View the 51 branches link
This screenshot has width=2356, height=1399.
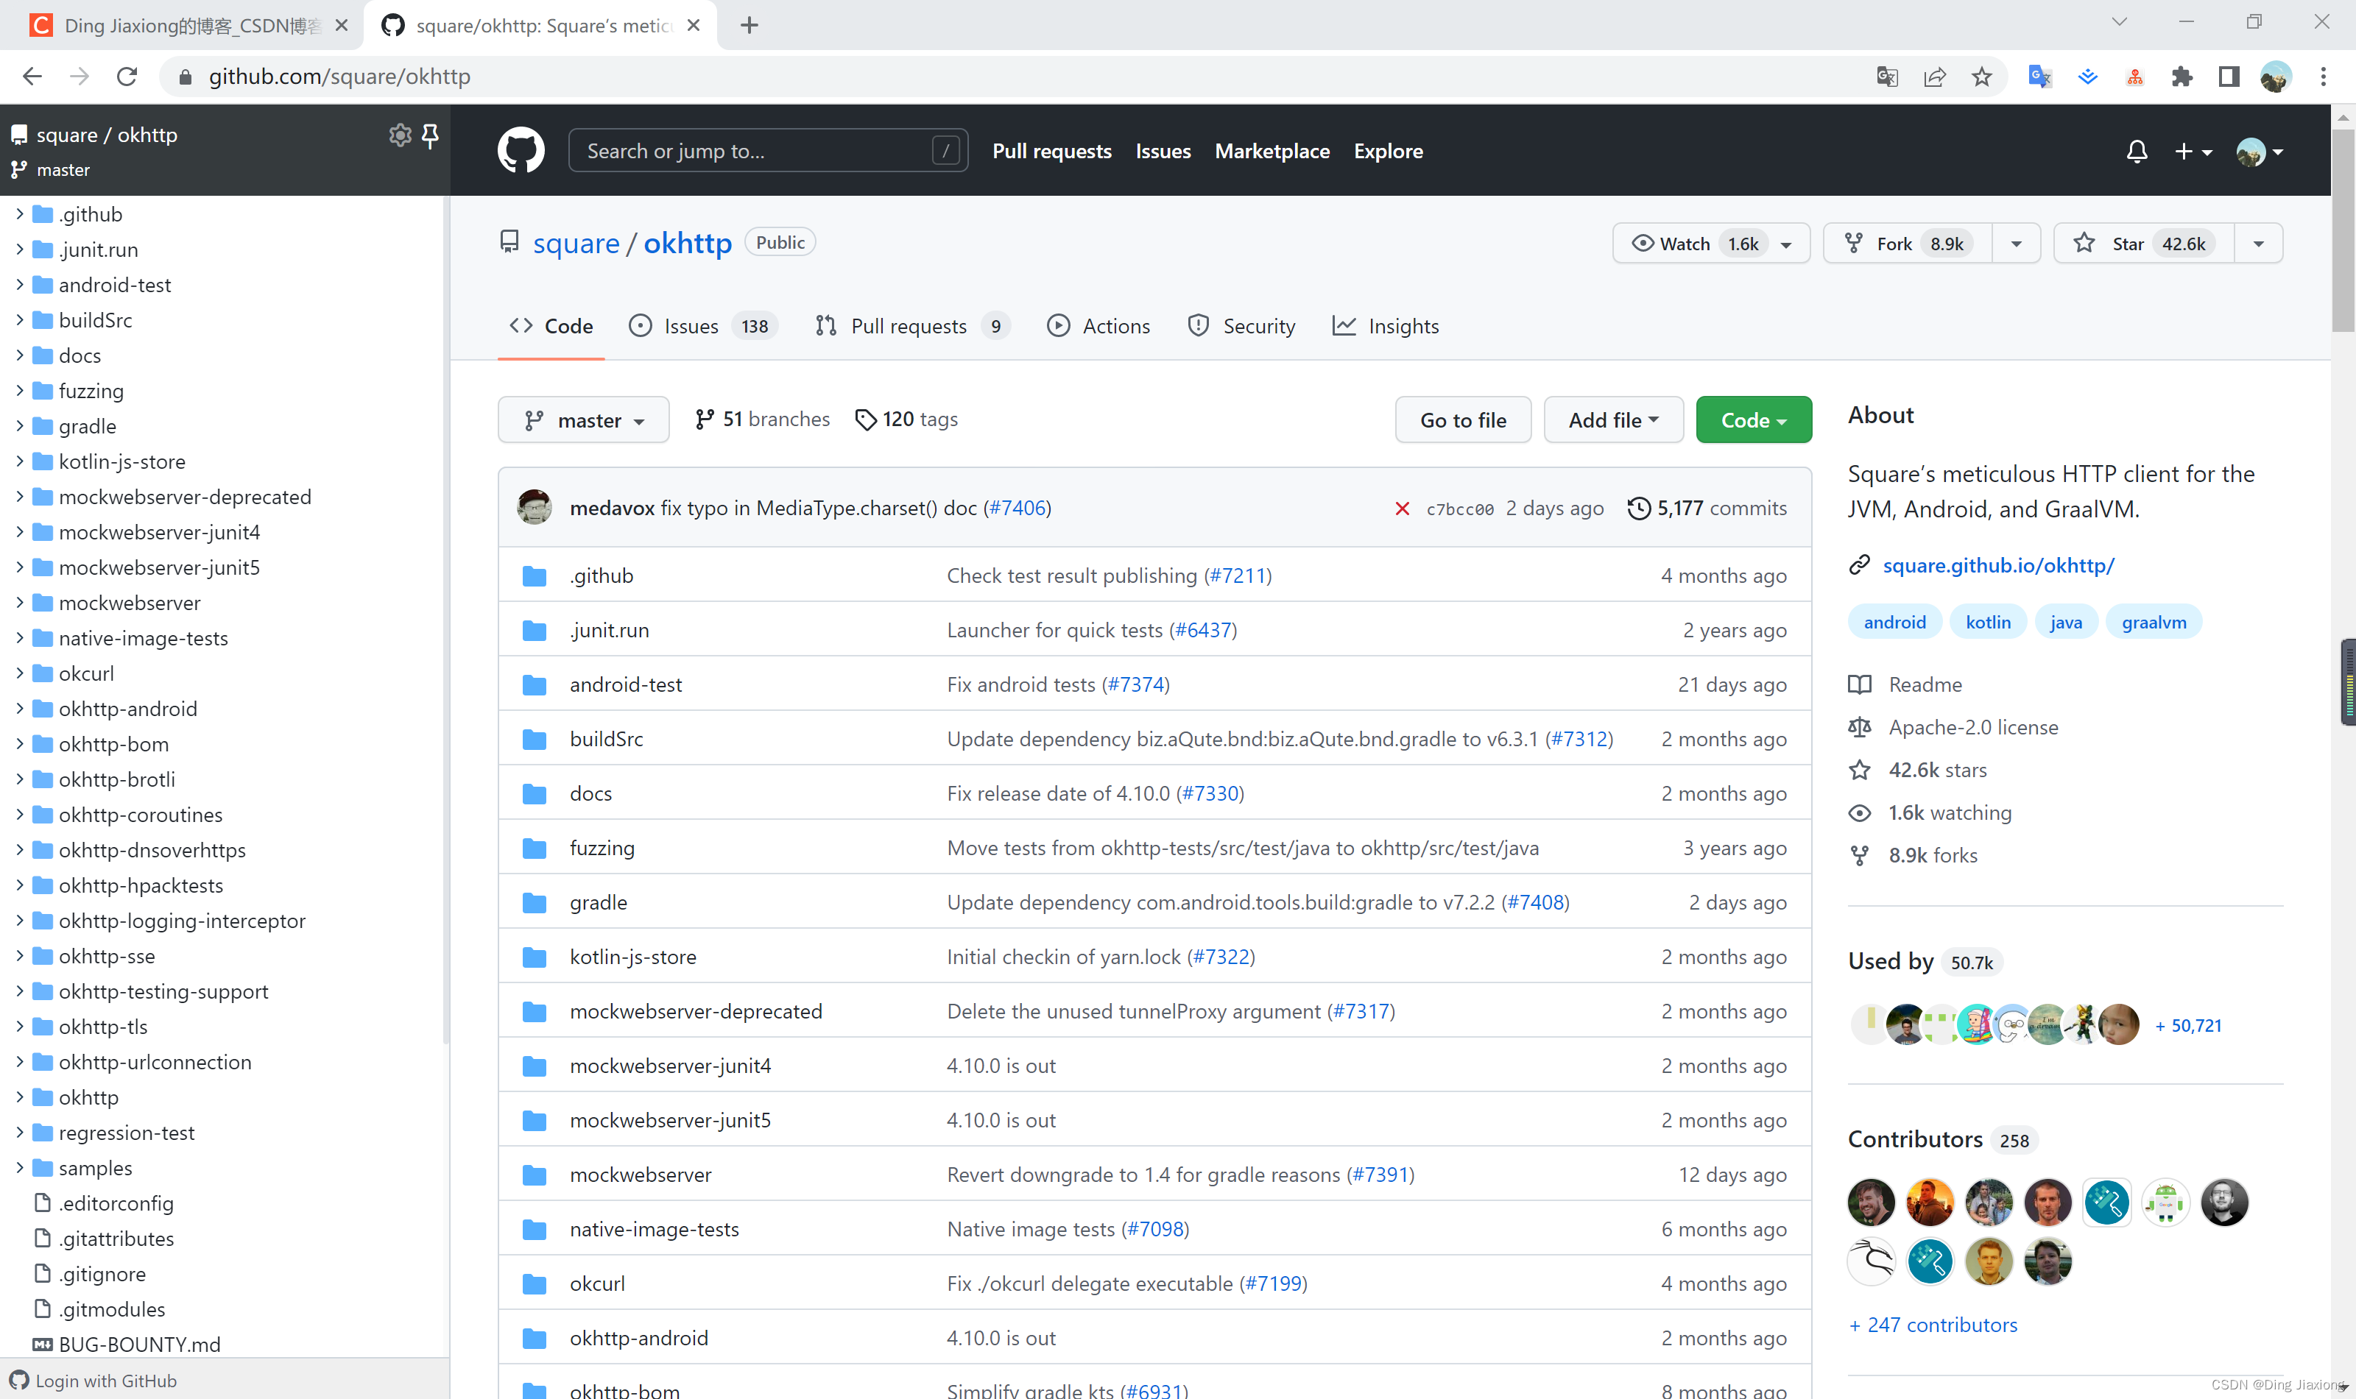click(x=762, y=419)
